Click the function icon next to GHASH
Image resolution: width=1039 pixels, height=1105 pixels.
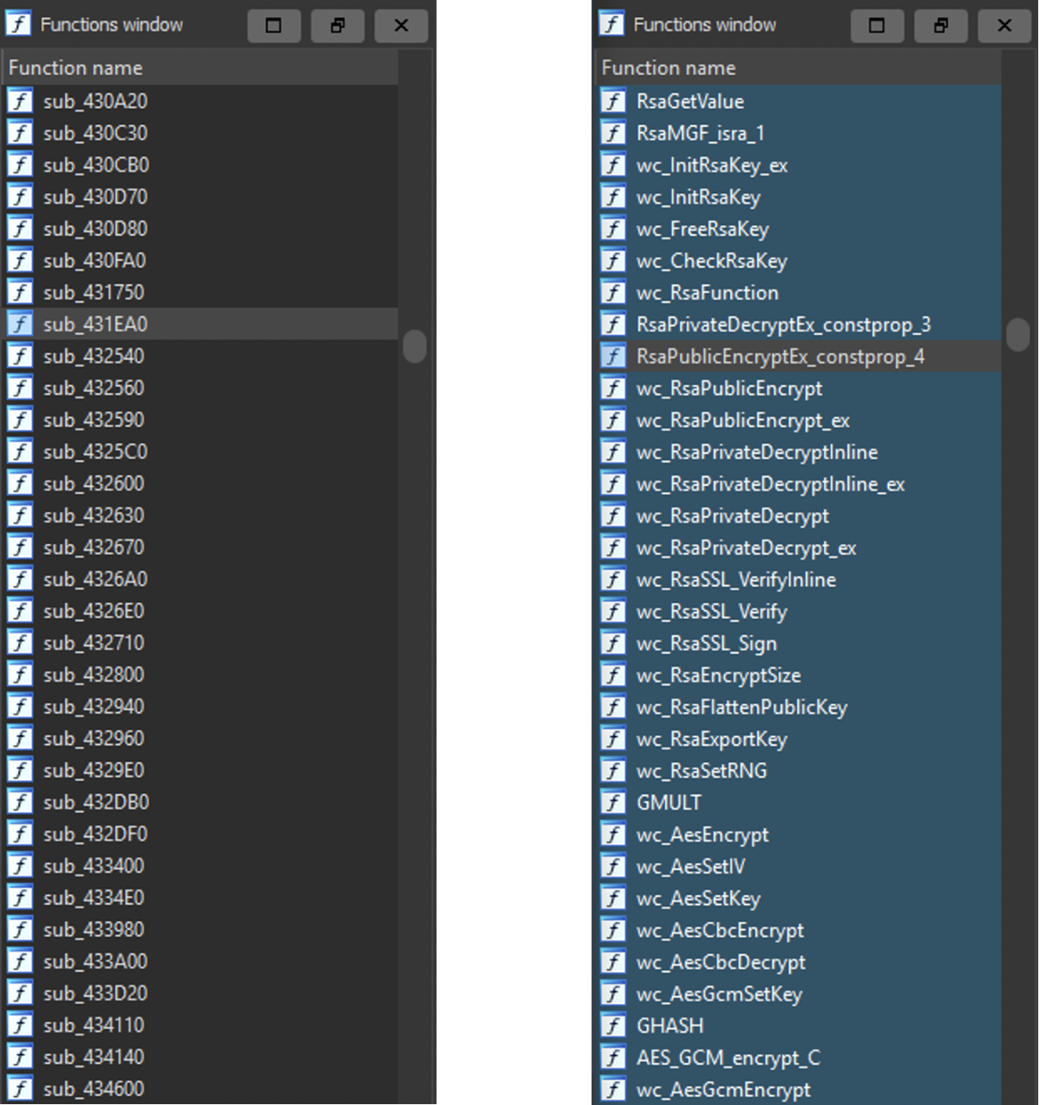(613, 1026)
